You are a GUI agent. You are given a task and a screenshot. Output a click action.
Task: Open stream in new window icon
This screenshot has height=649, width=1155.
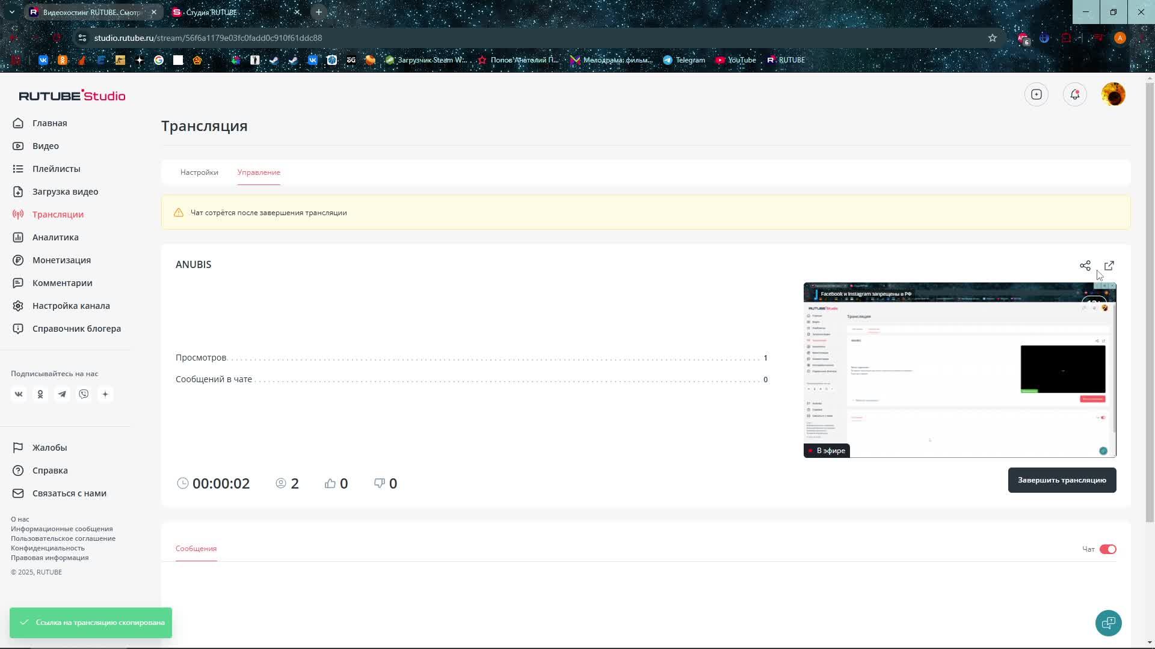coord(1109,266)
